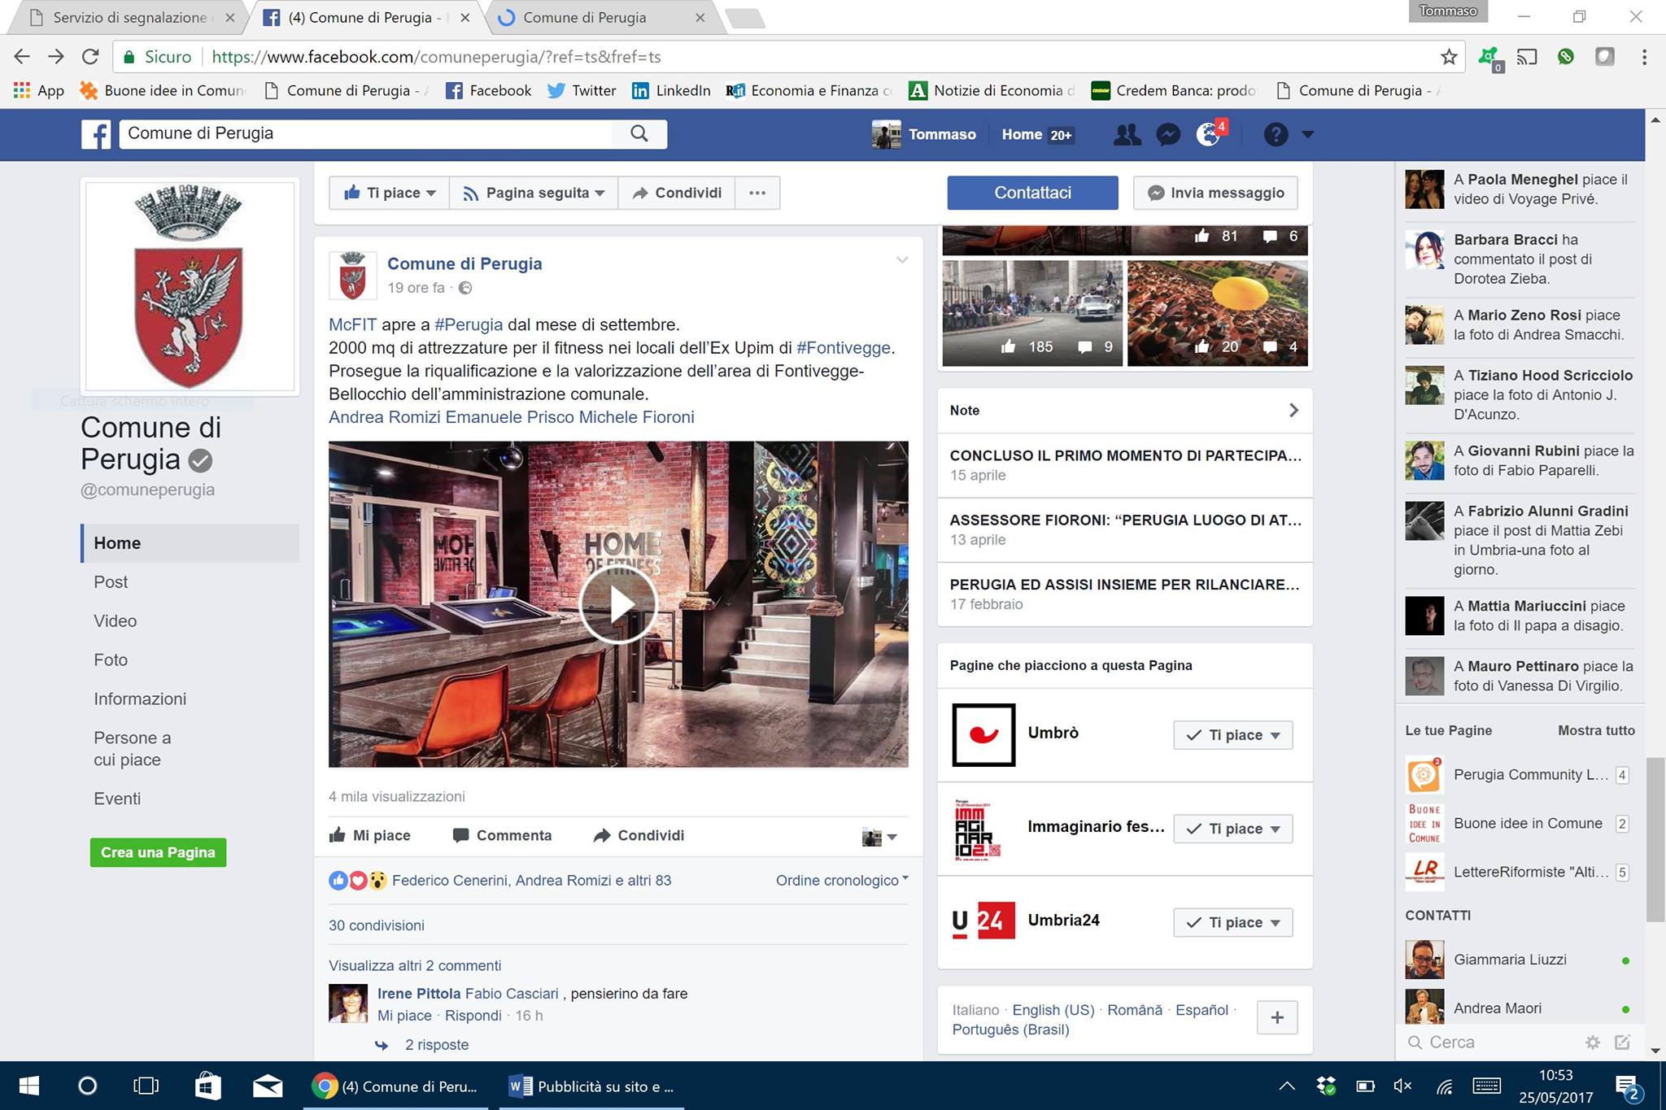Click the Chrome address bar URL
1666x1110 pixels.
point(436,56)
